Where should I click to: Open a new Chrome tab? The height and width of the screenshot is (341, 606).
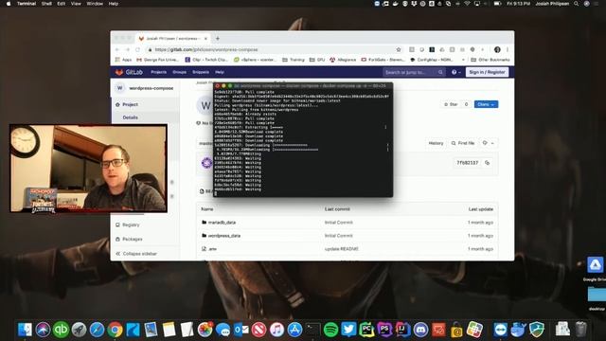point(218,38)
